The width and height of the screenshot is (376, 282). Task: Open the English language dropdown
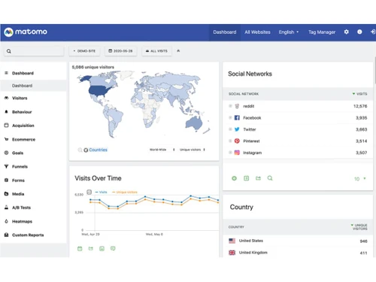tap(289, 32)
